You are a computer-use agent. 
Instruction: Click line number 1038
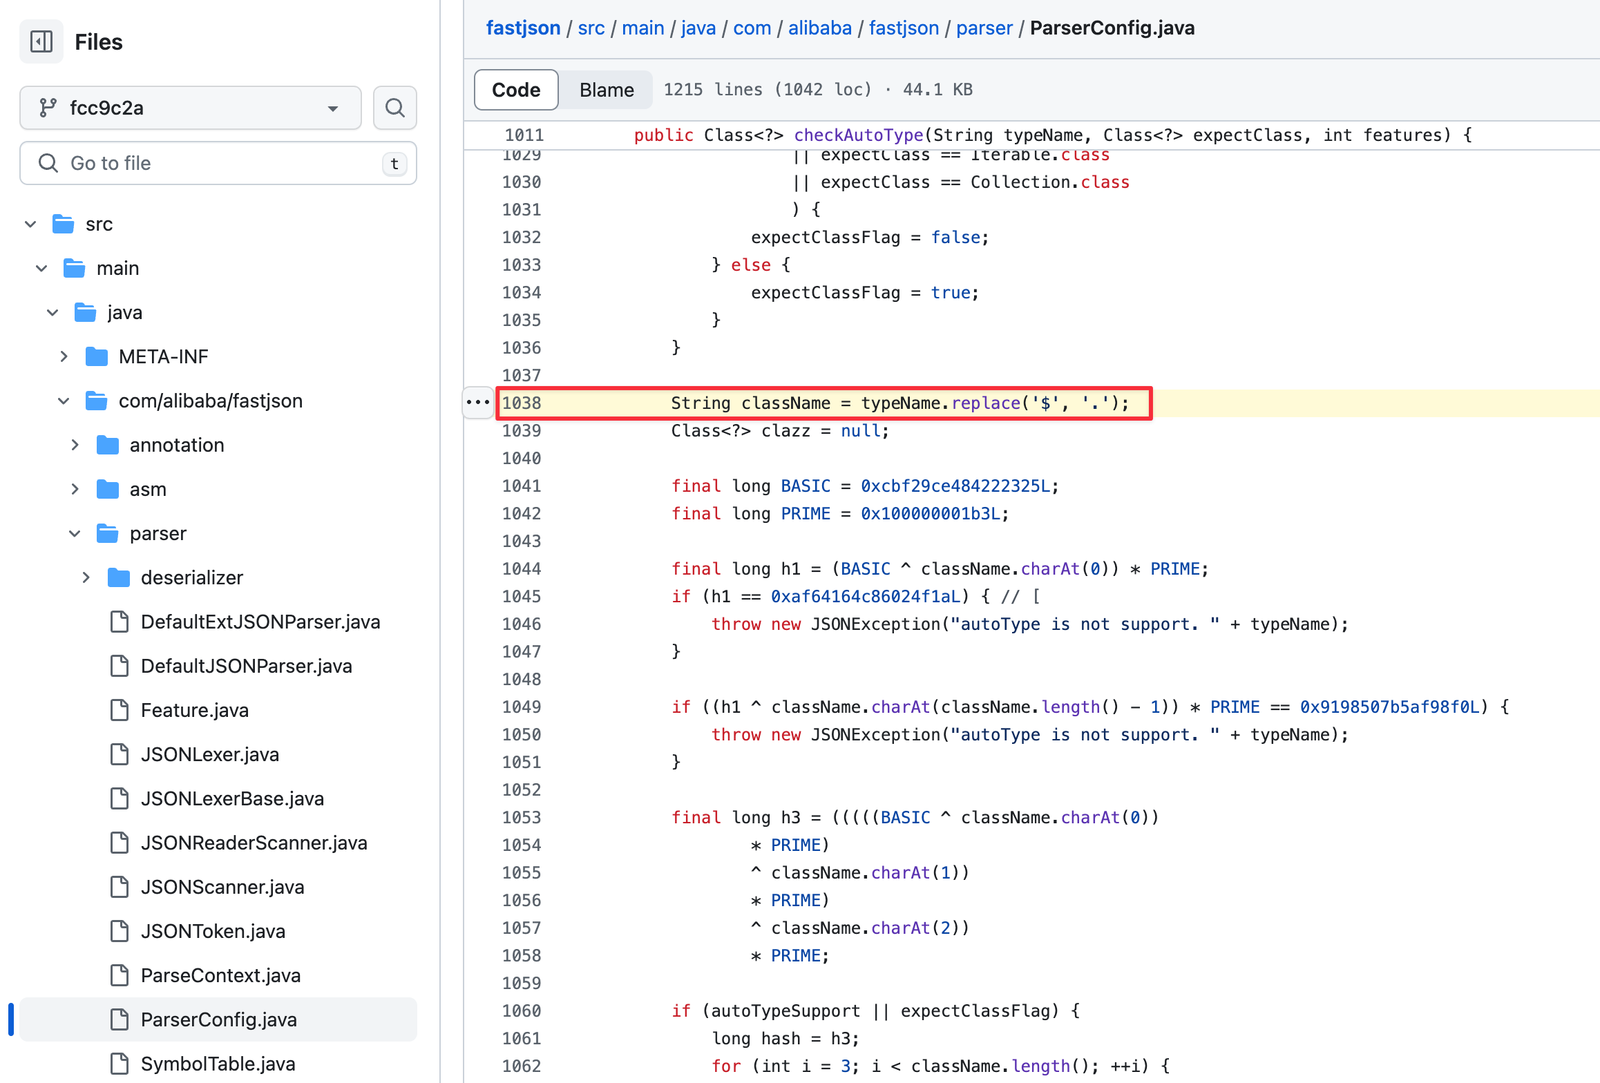(x=522, y=403)
